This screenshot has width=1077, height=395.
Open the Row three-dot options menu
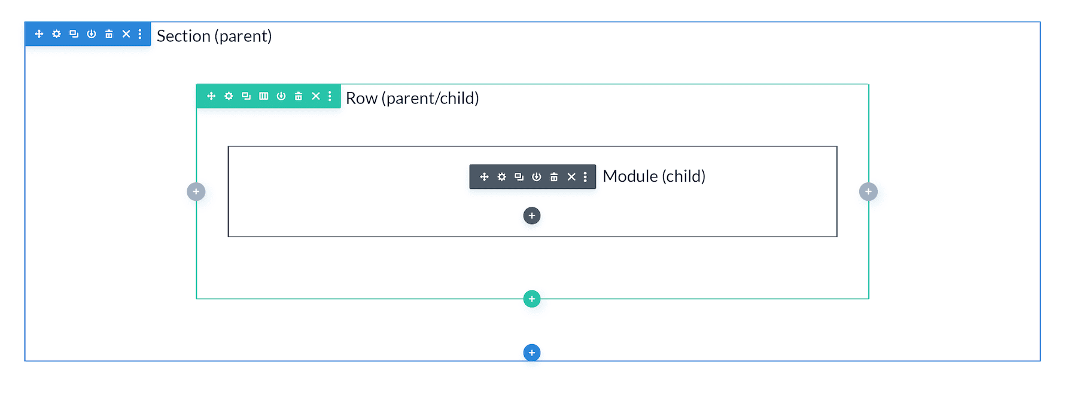330,96
